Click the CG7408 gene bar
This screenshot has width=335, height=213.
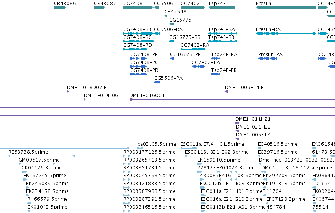pyautogui.click(x=139, y=7)
